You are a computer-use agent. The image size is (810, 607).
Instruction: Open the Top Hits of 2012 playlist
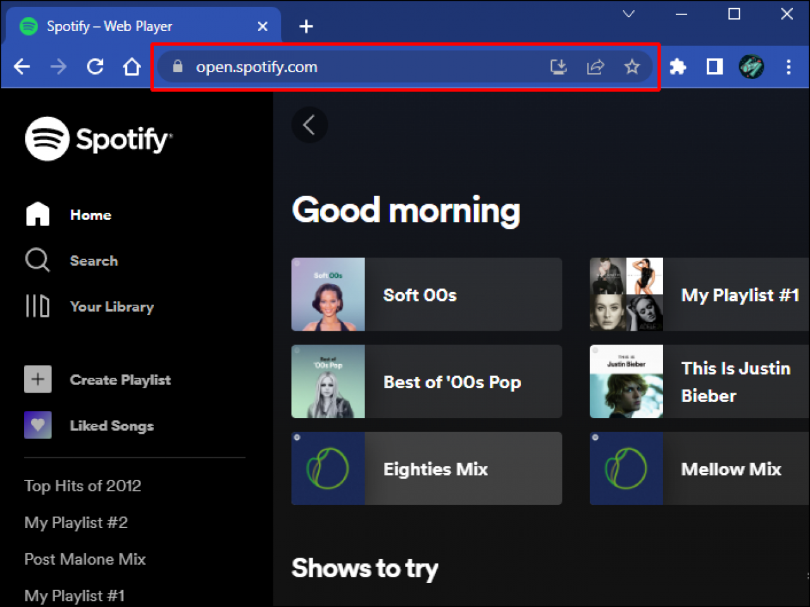coord(82,486)
